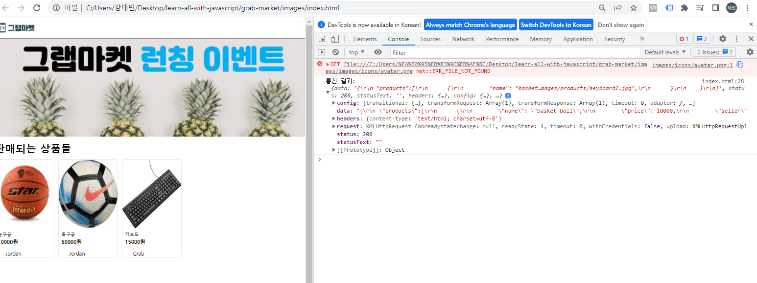Click the red error count badge
757x283 pixels.
point(684,39)
